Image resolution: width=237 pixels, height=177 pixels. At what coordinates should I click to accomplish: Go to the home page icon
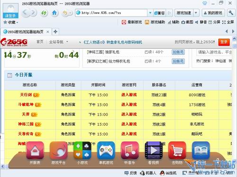click(x=55, y=13)
